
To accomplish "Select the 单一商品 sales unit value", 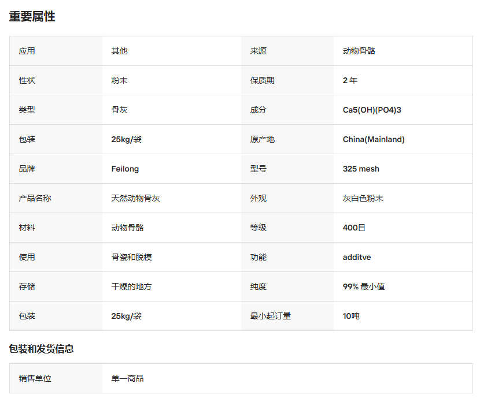I will tap(127, 378).
